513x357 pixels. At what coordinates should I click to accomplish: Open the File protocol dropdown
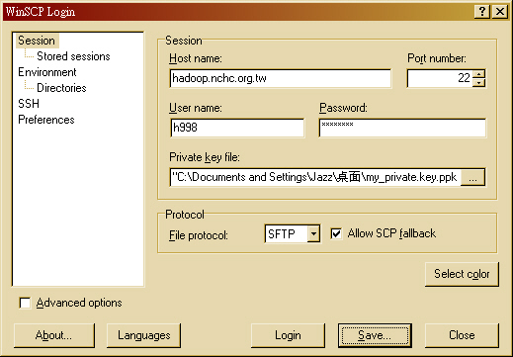coord(313,234)
